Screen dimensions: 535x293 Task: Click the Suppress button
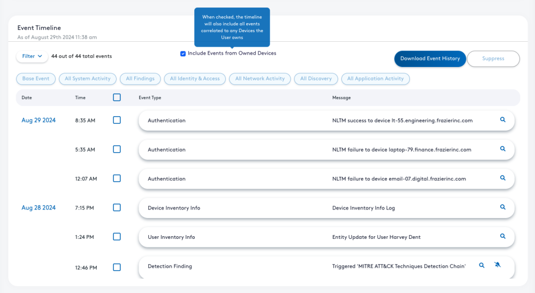[x=493, y=59]
